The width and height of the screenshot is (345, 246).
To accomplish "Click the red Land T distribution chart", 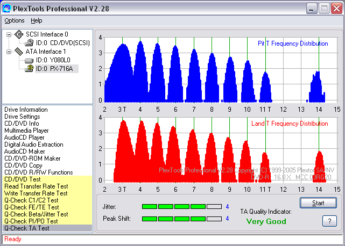I will (x=221, y=150).
